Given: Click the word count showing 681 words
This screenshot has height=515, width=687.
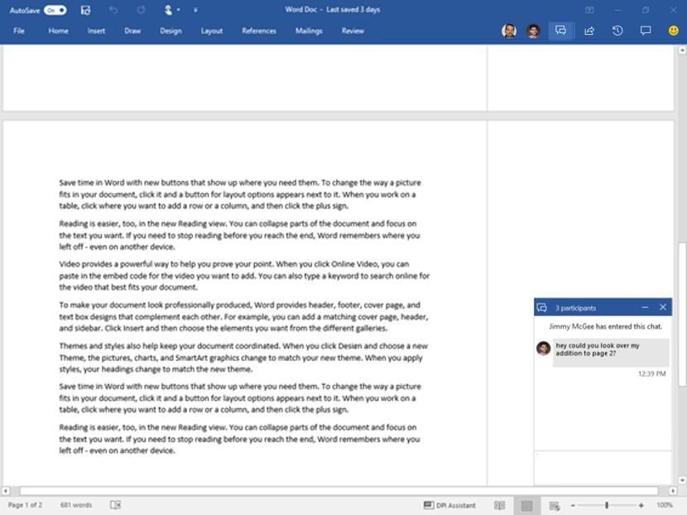Looking at the screenshot, I should (77, 505).
